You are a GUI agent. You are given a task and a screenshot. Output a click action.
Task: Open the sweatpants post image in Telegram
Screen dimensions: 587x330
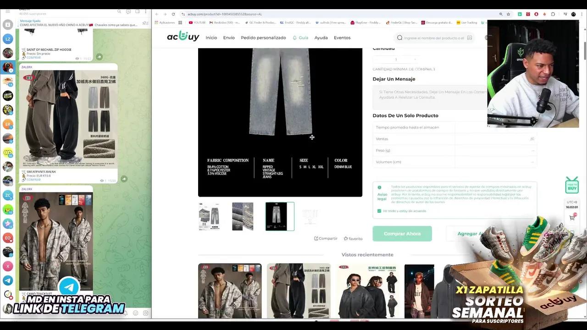pyautogui.click(x=68, y=120)
